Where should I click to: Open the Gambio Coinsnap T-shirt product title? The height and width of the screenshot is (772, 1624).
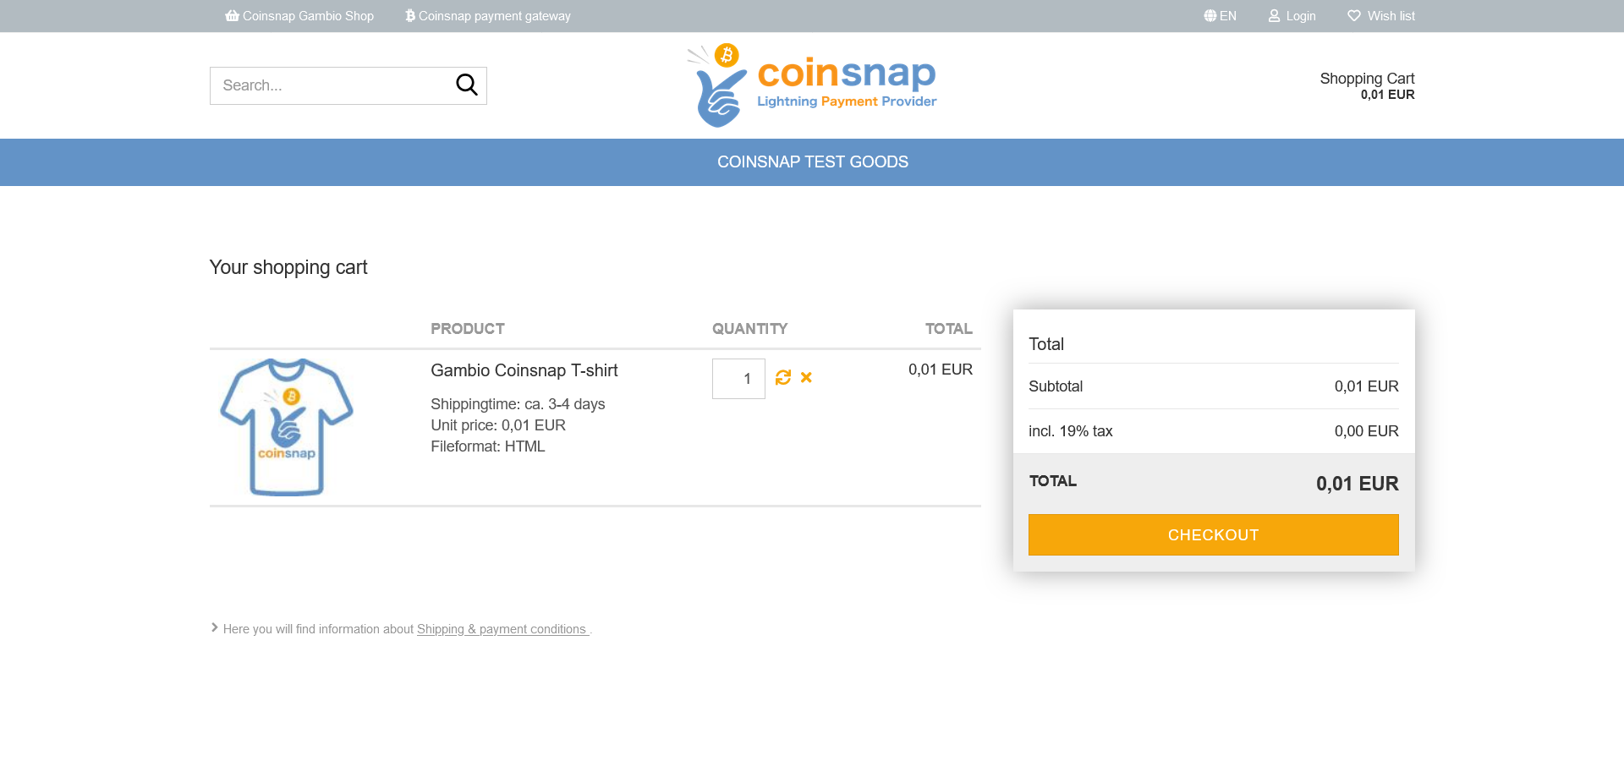tap(524, 370)
